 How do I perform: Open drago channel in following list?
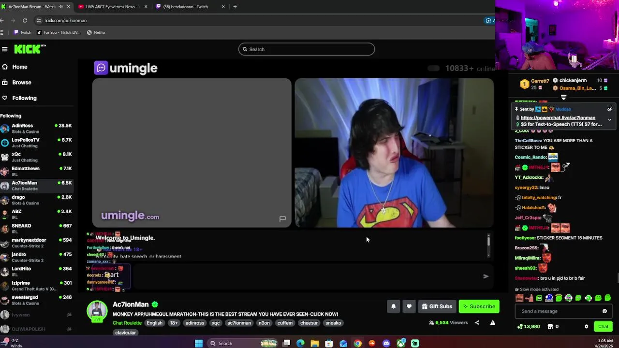(37, 200)
